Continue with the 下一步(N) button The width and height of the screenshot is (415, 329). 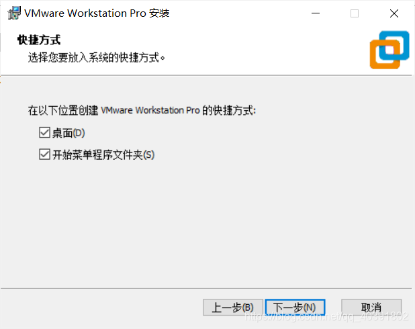coord(295,308)
